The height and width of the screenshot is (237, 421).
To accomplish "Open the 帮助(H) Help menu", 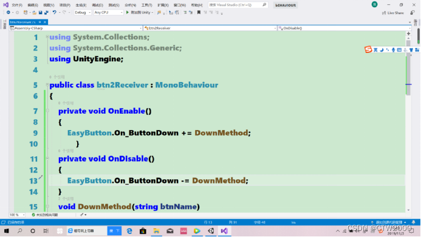I will (197, 5).
